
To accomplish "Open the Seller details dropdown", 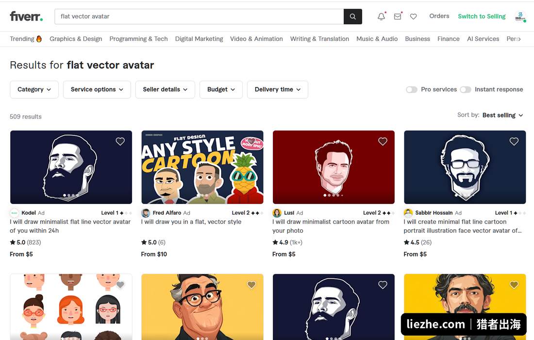I will pos(165,89).
